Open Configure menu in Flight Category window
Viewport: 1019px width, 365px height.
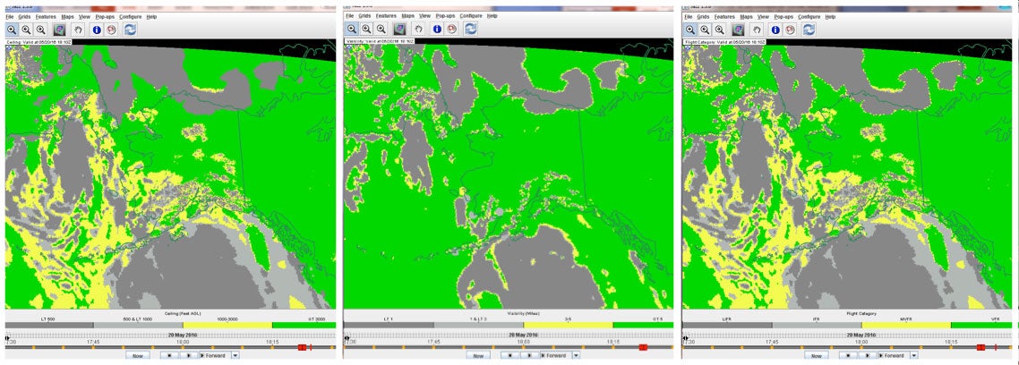click(x=809, y=17)
